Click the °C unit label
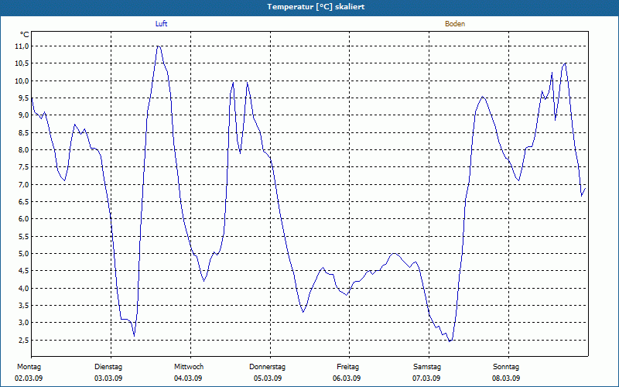 (25, 35)
